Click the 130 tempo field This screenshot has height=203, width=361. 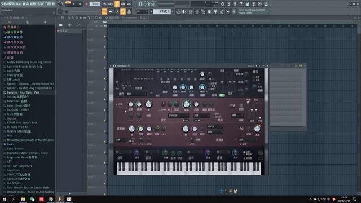94,4
